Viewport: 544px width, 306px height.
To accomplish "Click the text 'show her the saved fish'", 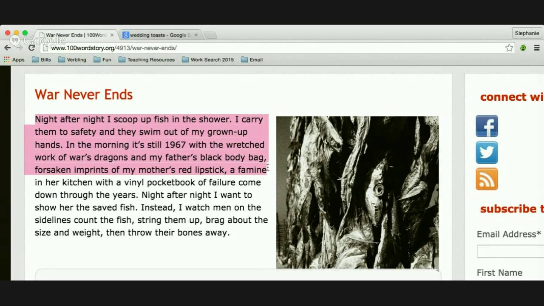I will pyautogui.click(x=86, y=207).
